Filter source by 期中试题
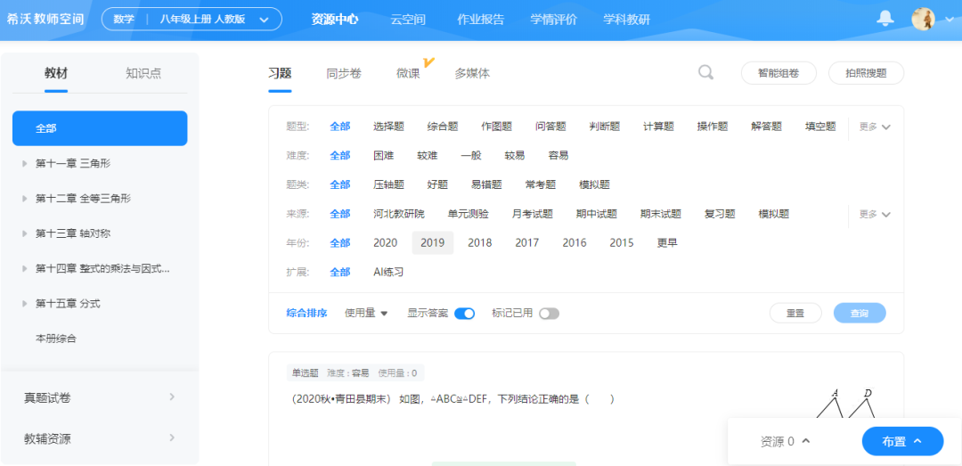Screen dimensions: 962x466 coord(596,214)
